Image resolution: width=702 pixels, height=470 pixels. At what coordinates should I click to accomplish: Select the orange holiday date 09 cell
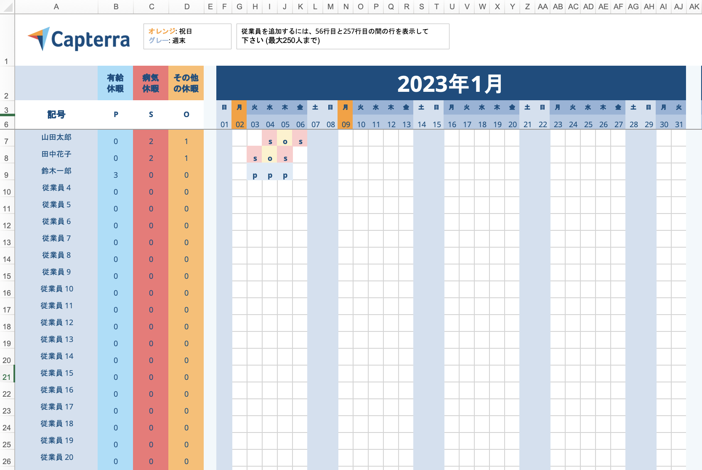346,124
